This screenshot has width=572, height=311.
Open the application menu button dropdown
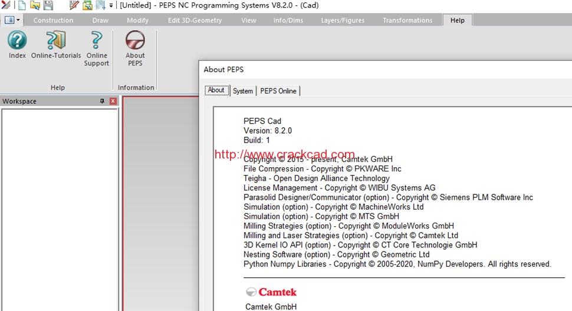pos(12,20)
